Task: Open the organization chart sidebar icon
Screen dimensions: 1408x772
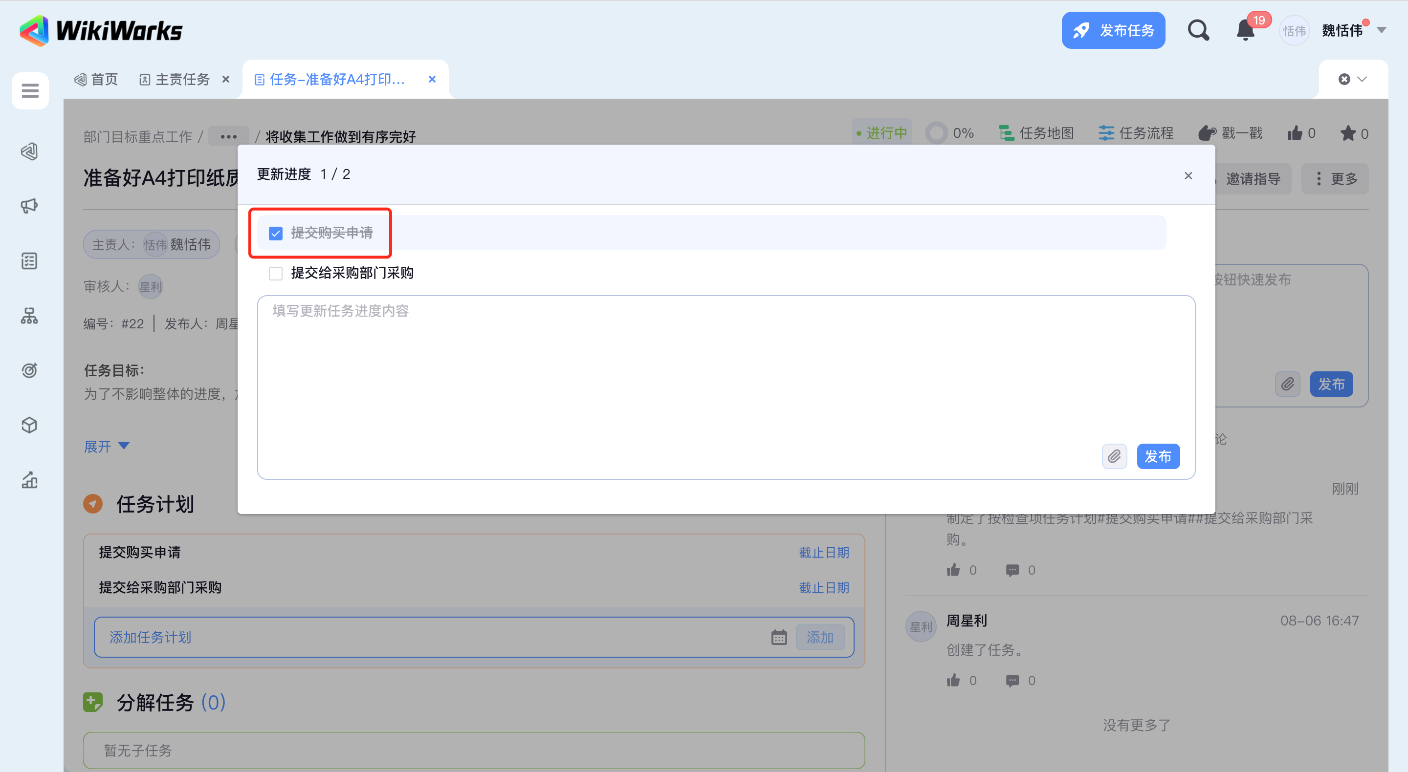Action: click(29, 316)
